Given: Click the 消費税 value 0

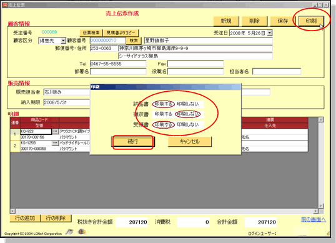Looking at the screenshot, I should point(193,222).
